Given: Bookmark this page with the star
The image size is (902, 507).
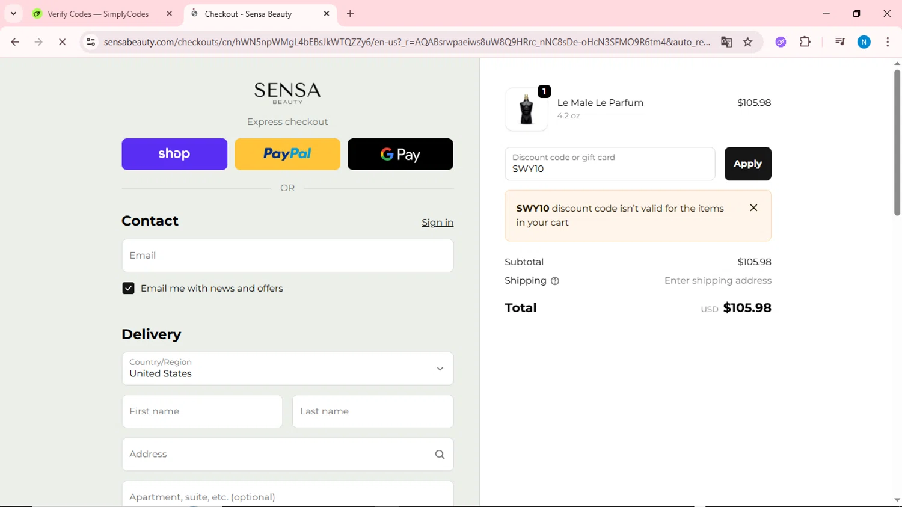Looking at the screenshot, I should click(x=748, y=42).
